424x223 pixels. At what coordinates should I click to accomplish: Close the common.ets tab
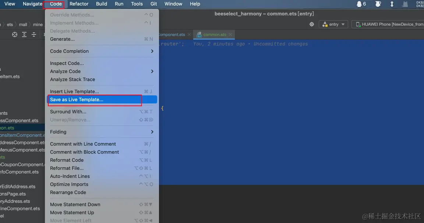click(230, 34)
